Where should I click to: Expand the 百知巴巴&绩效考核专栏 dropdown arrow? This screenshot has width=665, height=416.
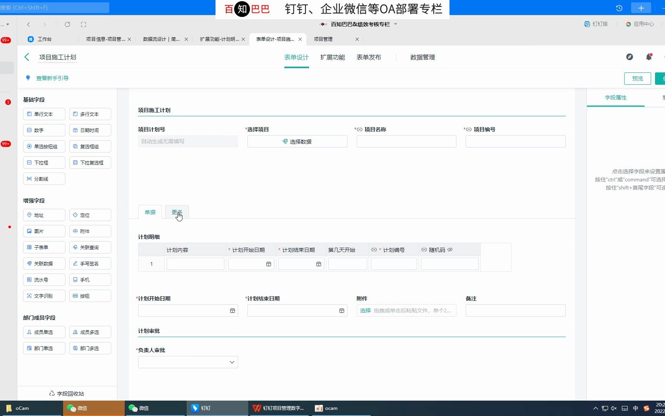(x=396, y=24)
